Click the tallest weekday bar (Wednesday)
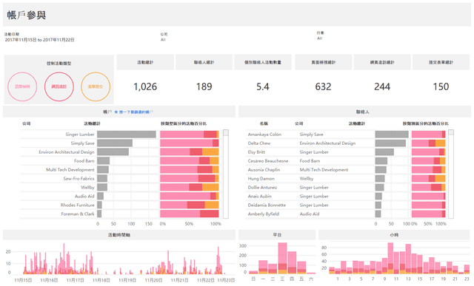Image resolution: width=474 pixels, height=286 pixels. pos(282,258)
